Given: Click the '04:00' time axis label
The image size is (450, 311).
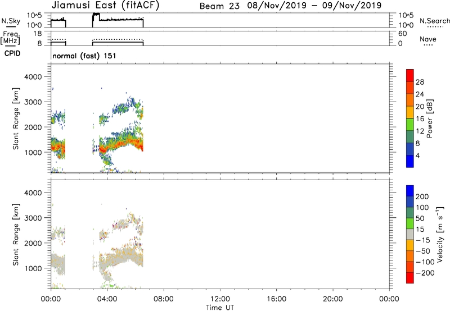Looking at the screenshot, I should click(107, 299).
